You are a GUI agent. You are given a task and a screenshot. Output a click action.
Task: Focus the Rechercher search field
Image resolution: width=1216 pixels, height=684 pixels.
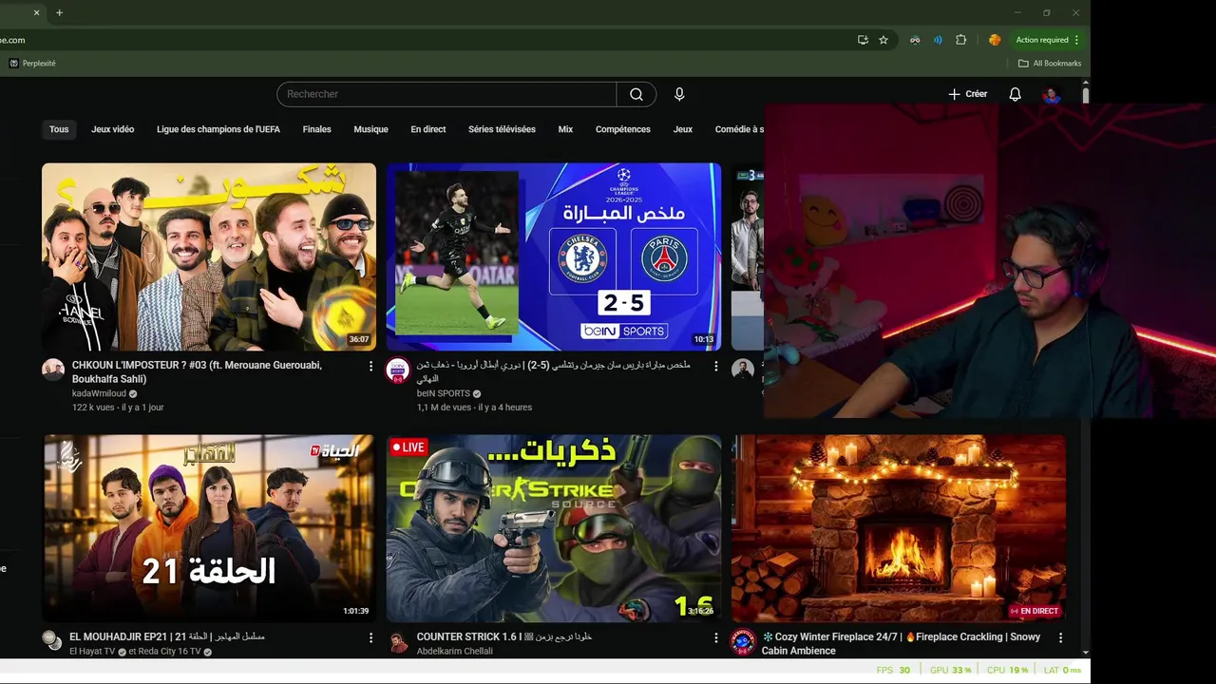tap(446, 94)
